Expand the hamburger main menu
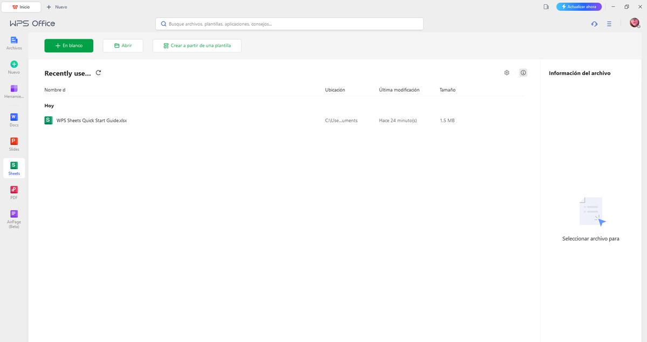The height and width of the screenshot is (342, 647). (x=609, y=24)
